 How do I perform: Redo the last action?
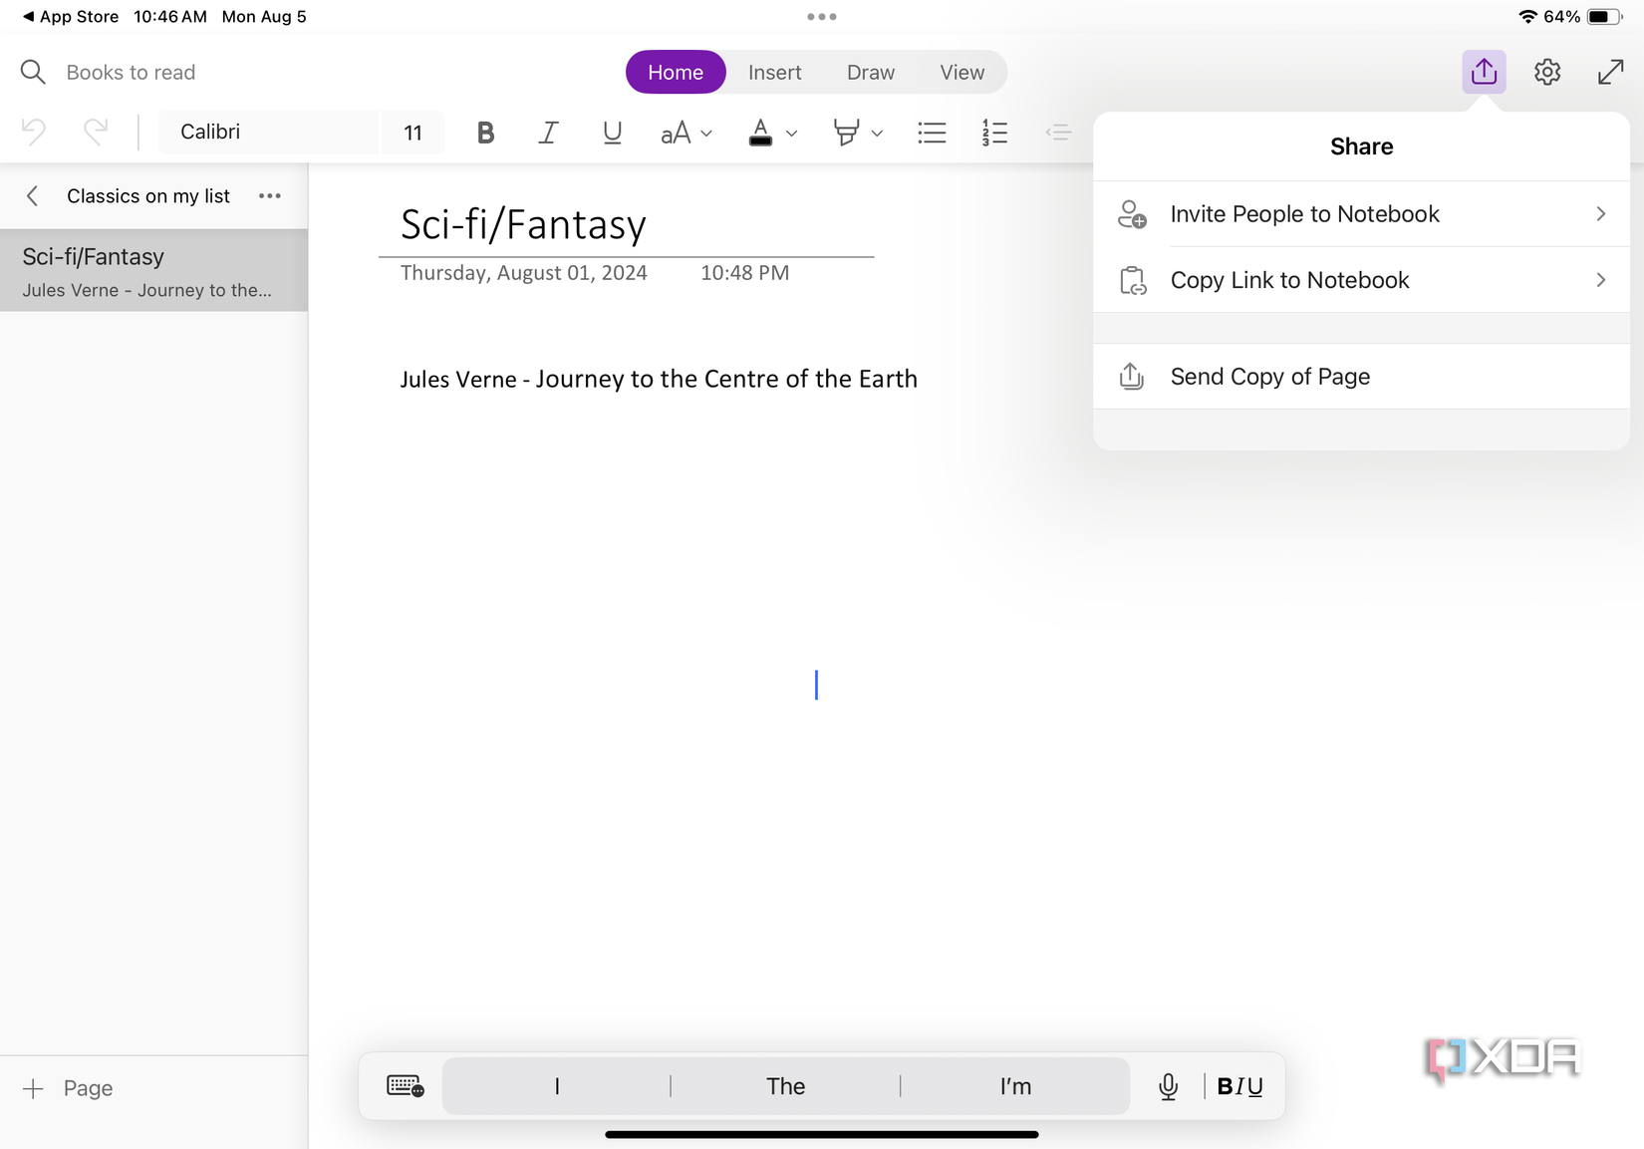pyautogui.click(x=96, y=132)
